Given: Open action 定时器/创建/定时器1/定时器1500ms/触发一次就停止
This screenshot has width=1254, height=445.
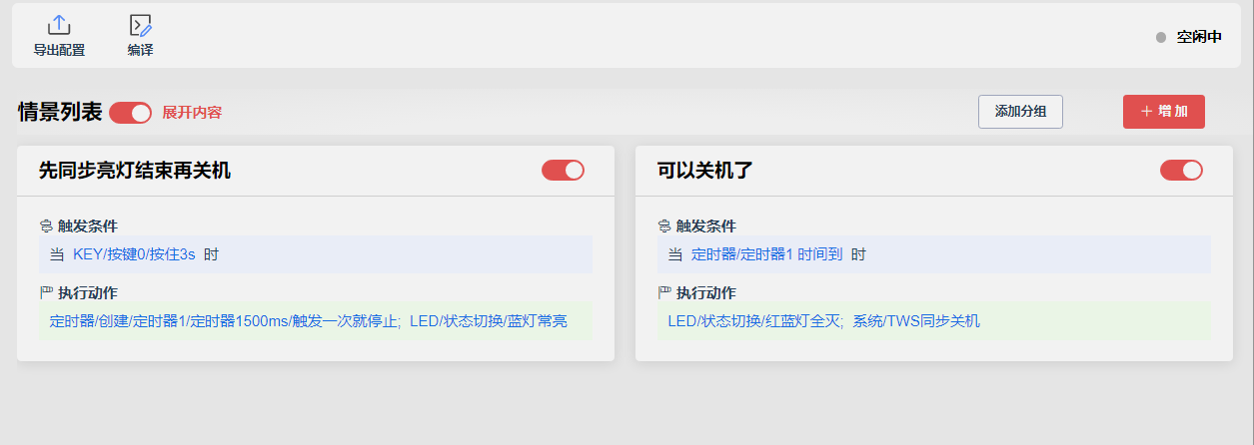Looking at the screenshot, I should coord(225,321).
